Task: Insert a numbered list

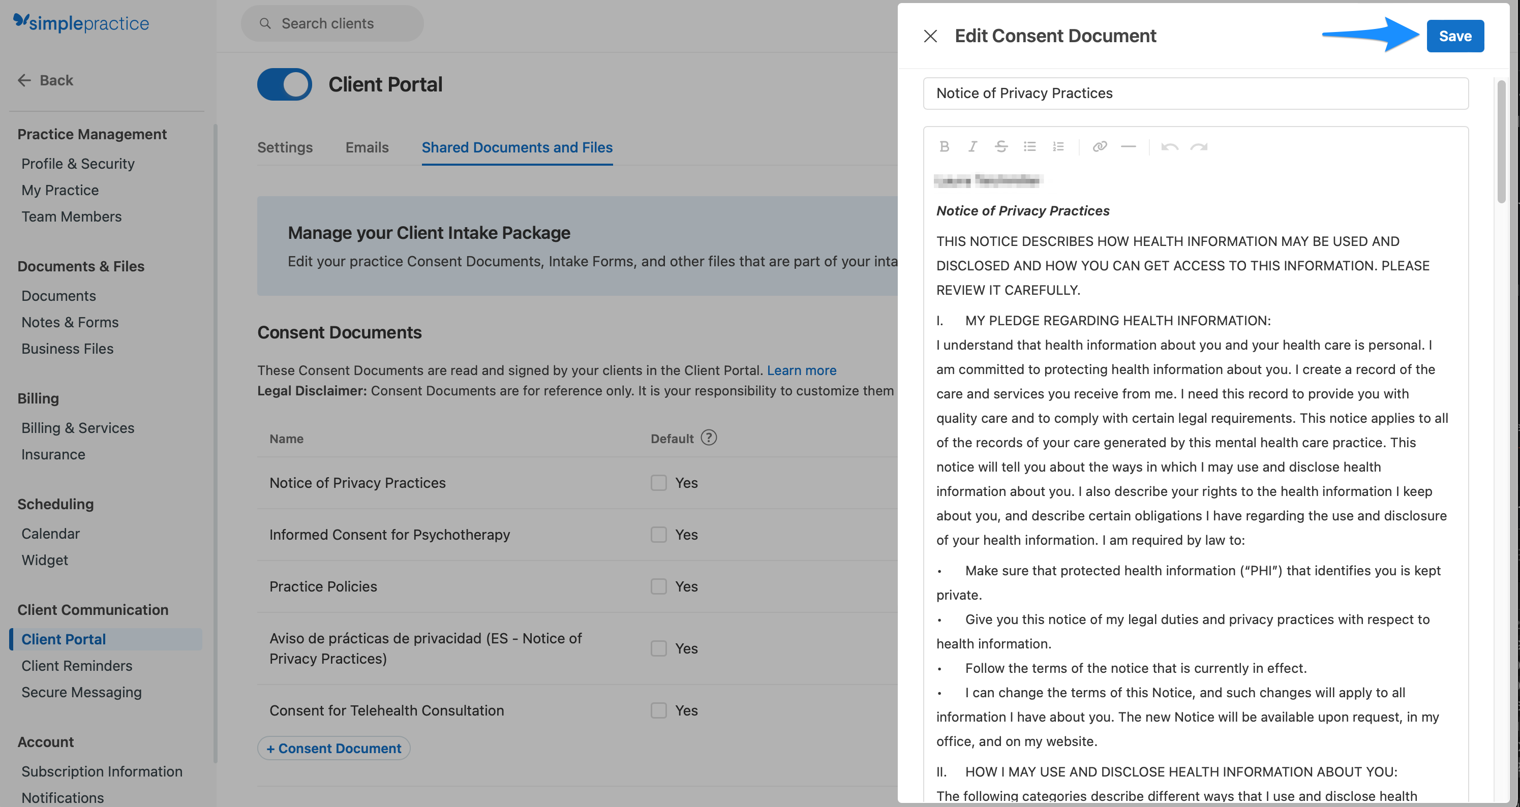Action: pos(1058,146)
